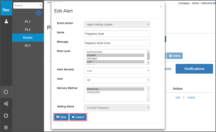Open the Event Action dropdown
216x132 pixels.
(x=117, y=24)
